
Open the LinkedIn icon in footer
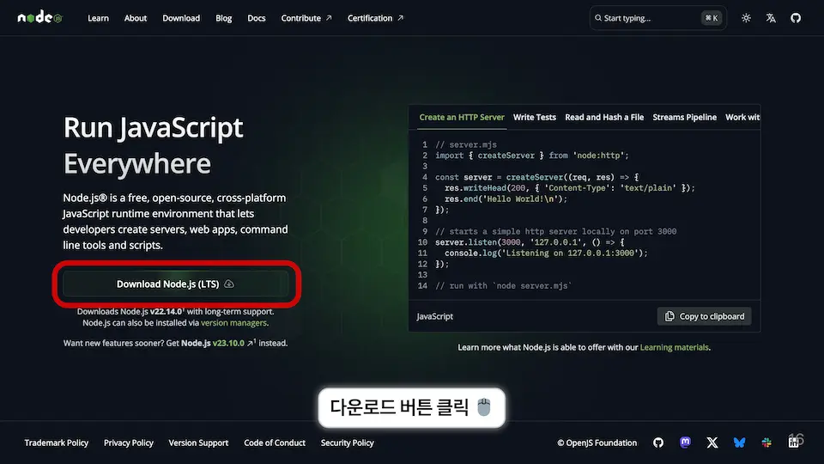(793, 443)
